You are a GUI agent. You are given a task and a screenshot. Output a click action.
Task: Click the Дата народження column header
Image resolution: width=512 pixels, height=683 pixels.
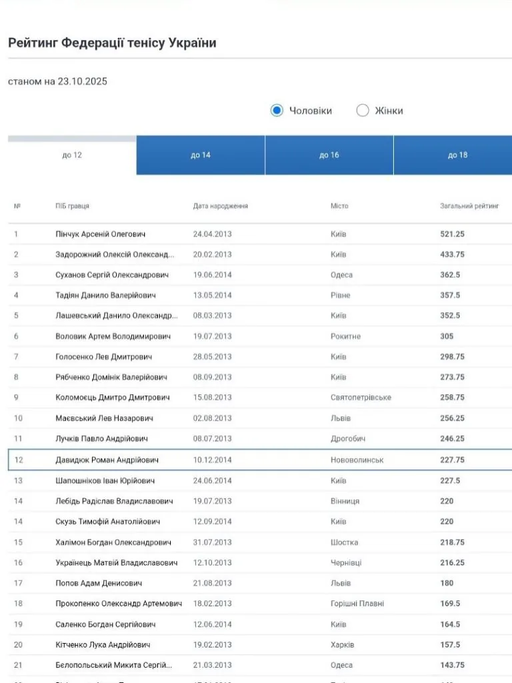tap(220, 206)
